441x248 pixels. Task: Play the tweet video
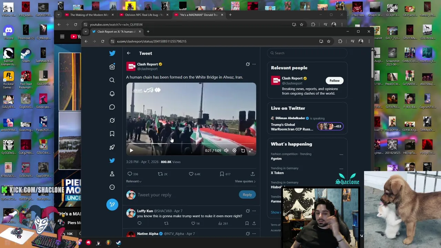pos(131,151)
